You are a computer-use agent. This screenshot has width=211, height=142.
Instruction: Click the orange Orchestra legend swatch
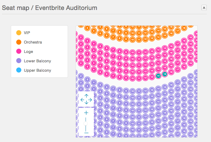click(x=19, y=42)
